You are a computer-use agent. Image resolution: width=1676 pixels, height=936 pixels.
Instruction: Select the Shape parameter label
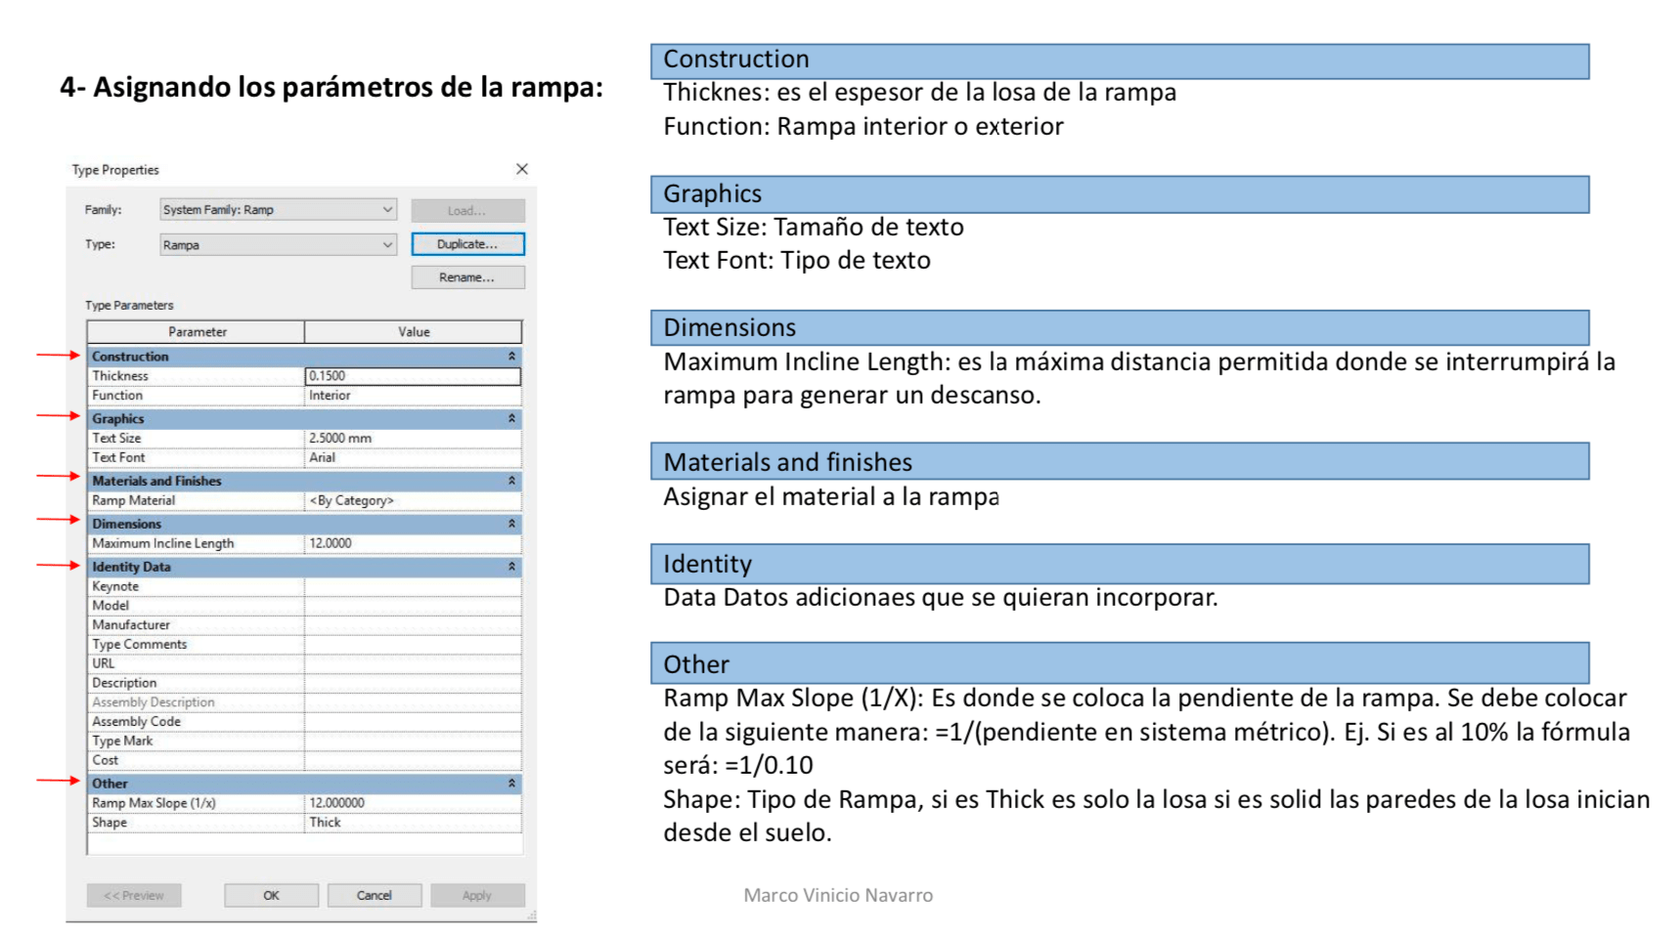pyautogui.click(x=110, y=823)
